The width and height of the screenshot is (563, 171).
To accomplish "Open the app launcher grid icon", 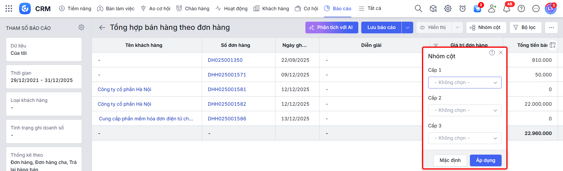I will click(9, 8).
